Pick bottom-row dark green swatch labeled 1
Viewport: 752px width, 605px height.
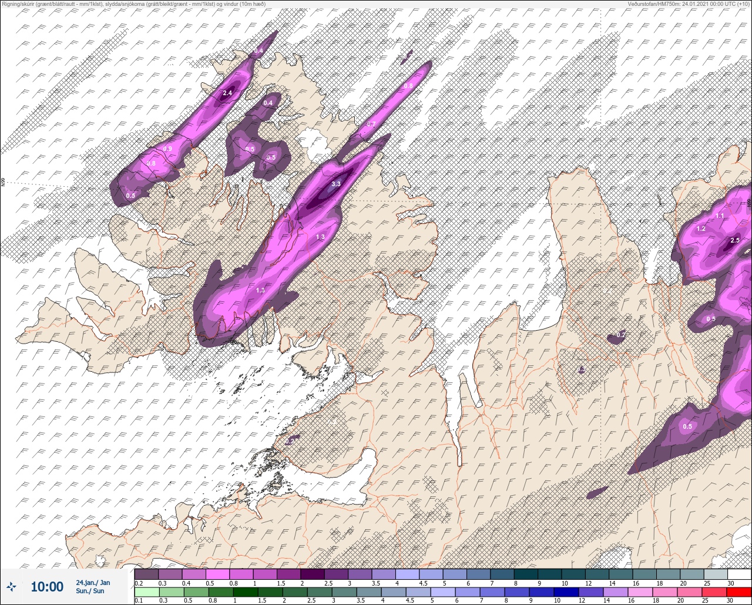tap(245, 591)
